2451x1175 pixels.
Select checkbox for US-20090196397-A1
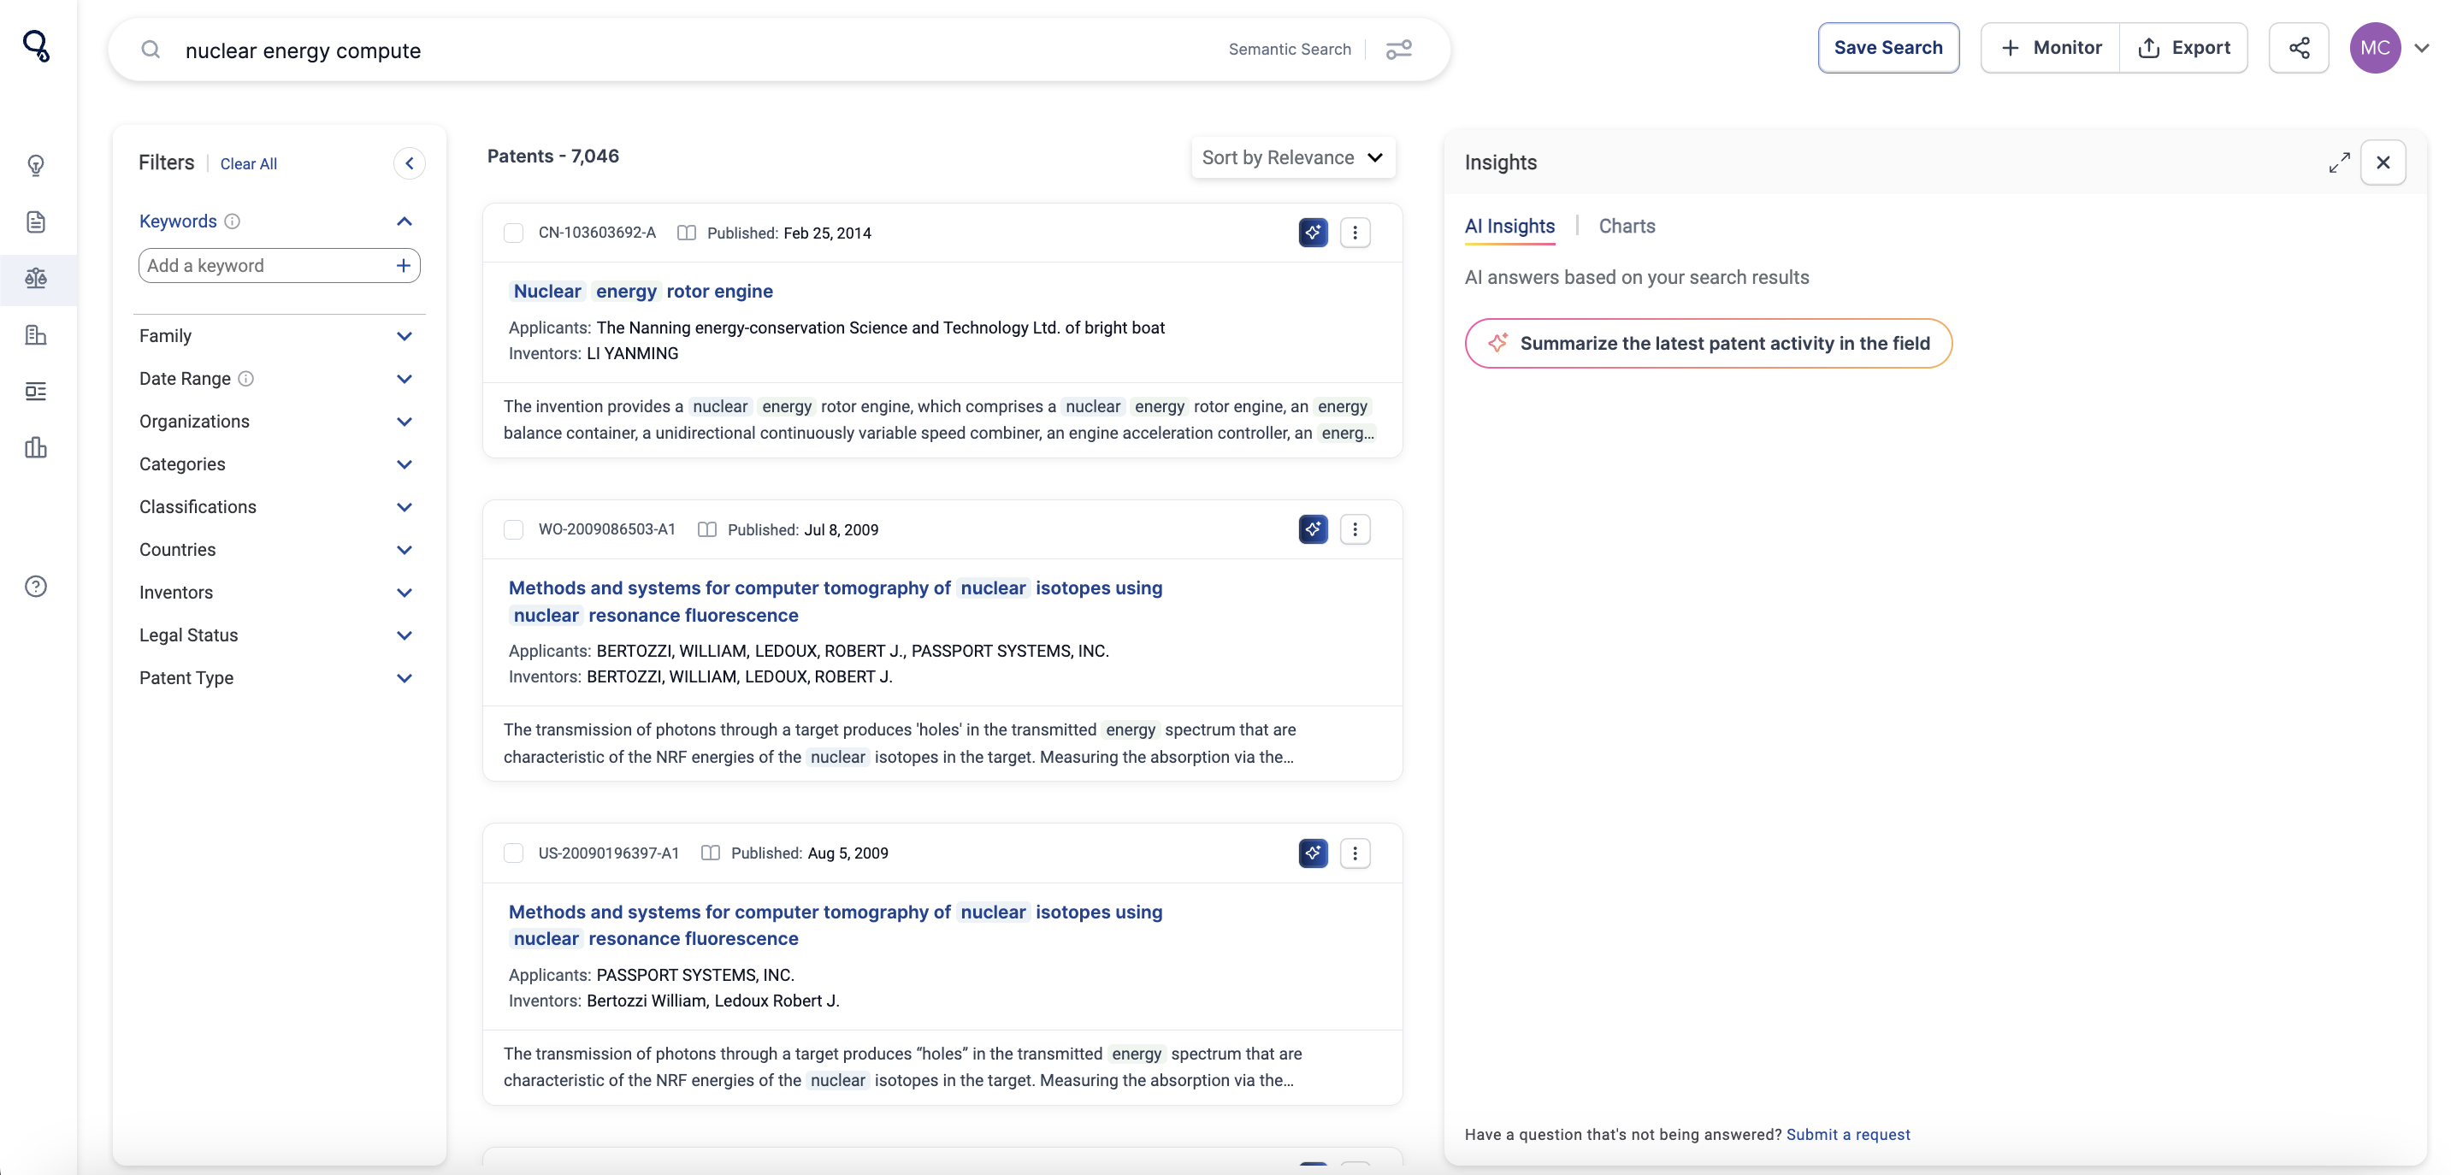click(514, 853)
